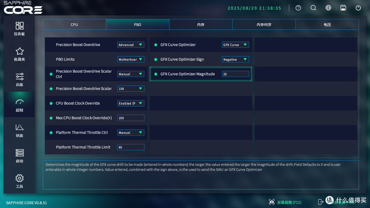Viewport: 370px width, 208px height.
Task: Click the Precision Boost Overdrive label
Action: pos(78,45)
